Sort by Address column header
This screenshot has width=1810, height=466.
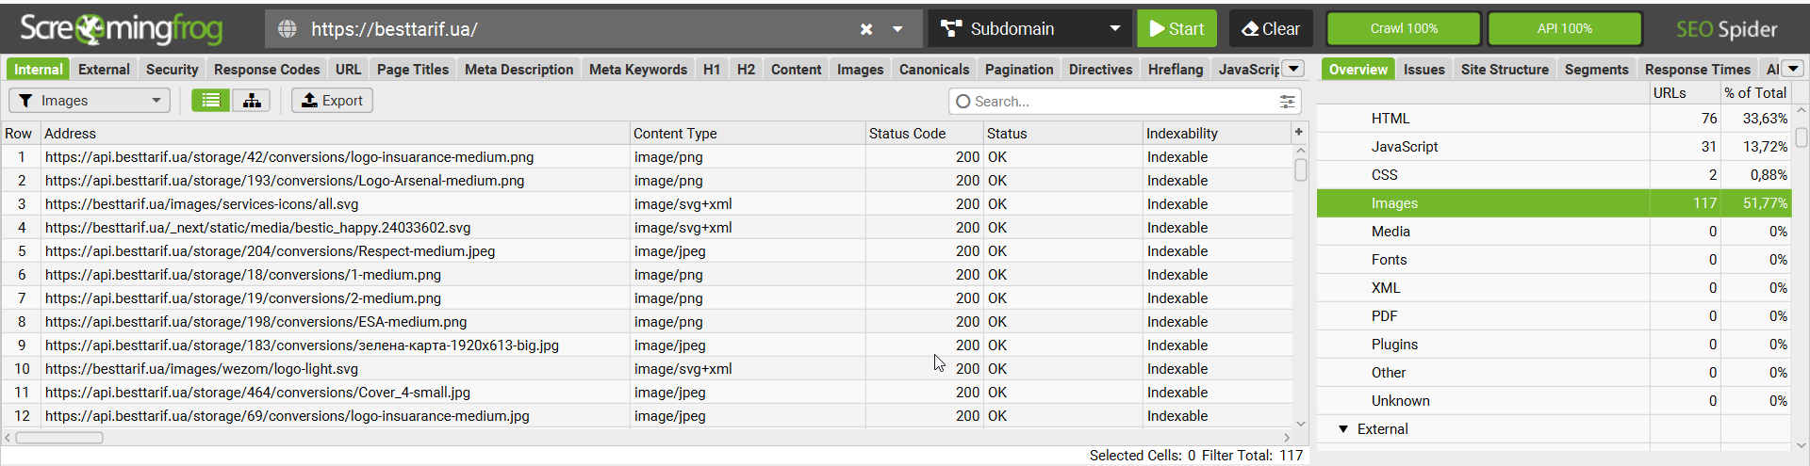pyautogui.click(x=335, y=133)
